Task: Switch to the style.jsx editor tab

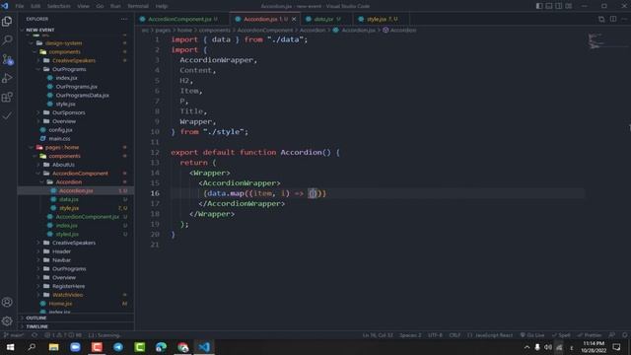Action: [382, 19]
